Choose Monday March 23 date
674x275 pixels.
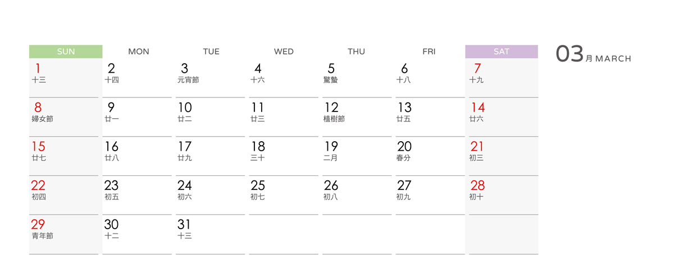click(137, 195)
